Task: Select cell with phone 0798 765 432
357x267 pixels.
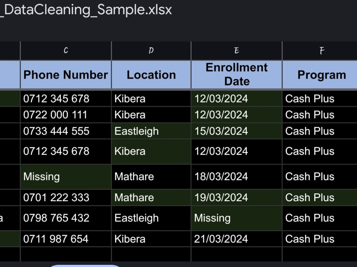Action: (66, 218)
